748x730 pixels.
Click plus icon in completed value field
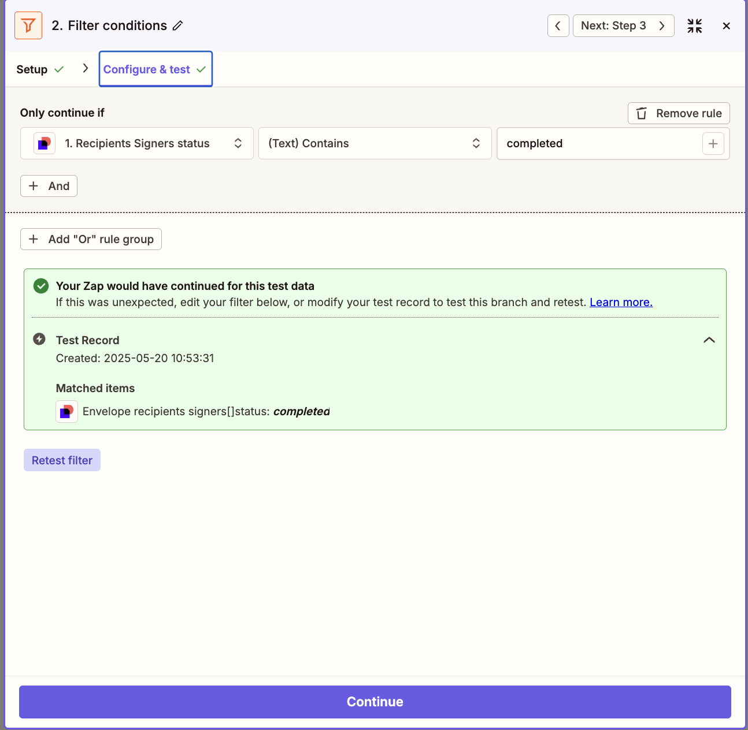tap(713, 144)
